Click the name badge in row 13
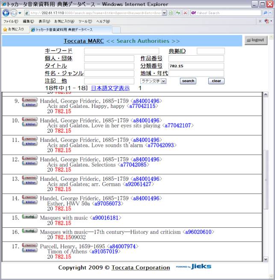Image resolution: width=275 pixels, height=280 pixels. 30,178
